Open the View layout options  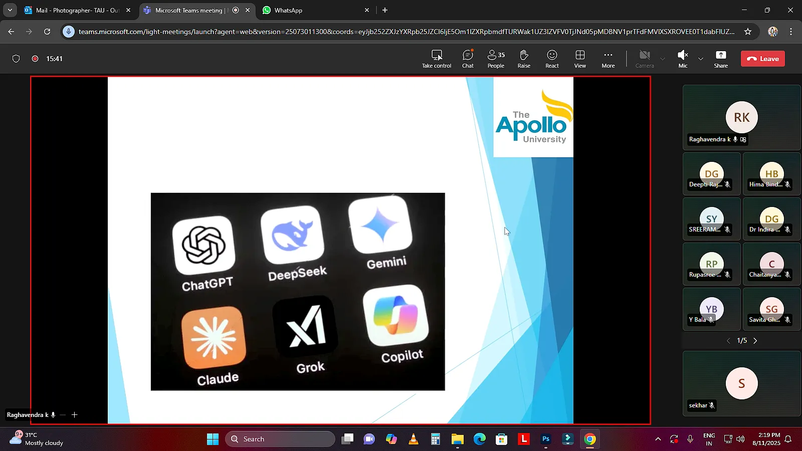(580, 59)
